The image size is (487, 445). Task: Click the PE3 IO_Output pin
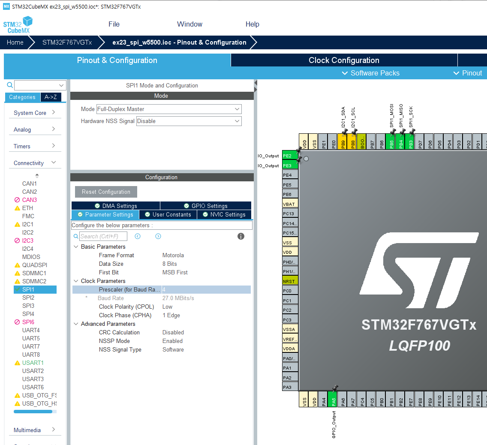pyautogui.click(x=290, y=165)
